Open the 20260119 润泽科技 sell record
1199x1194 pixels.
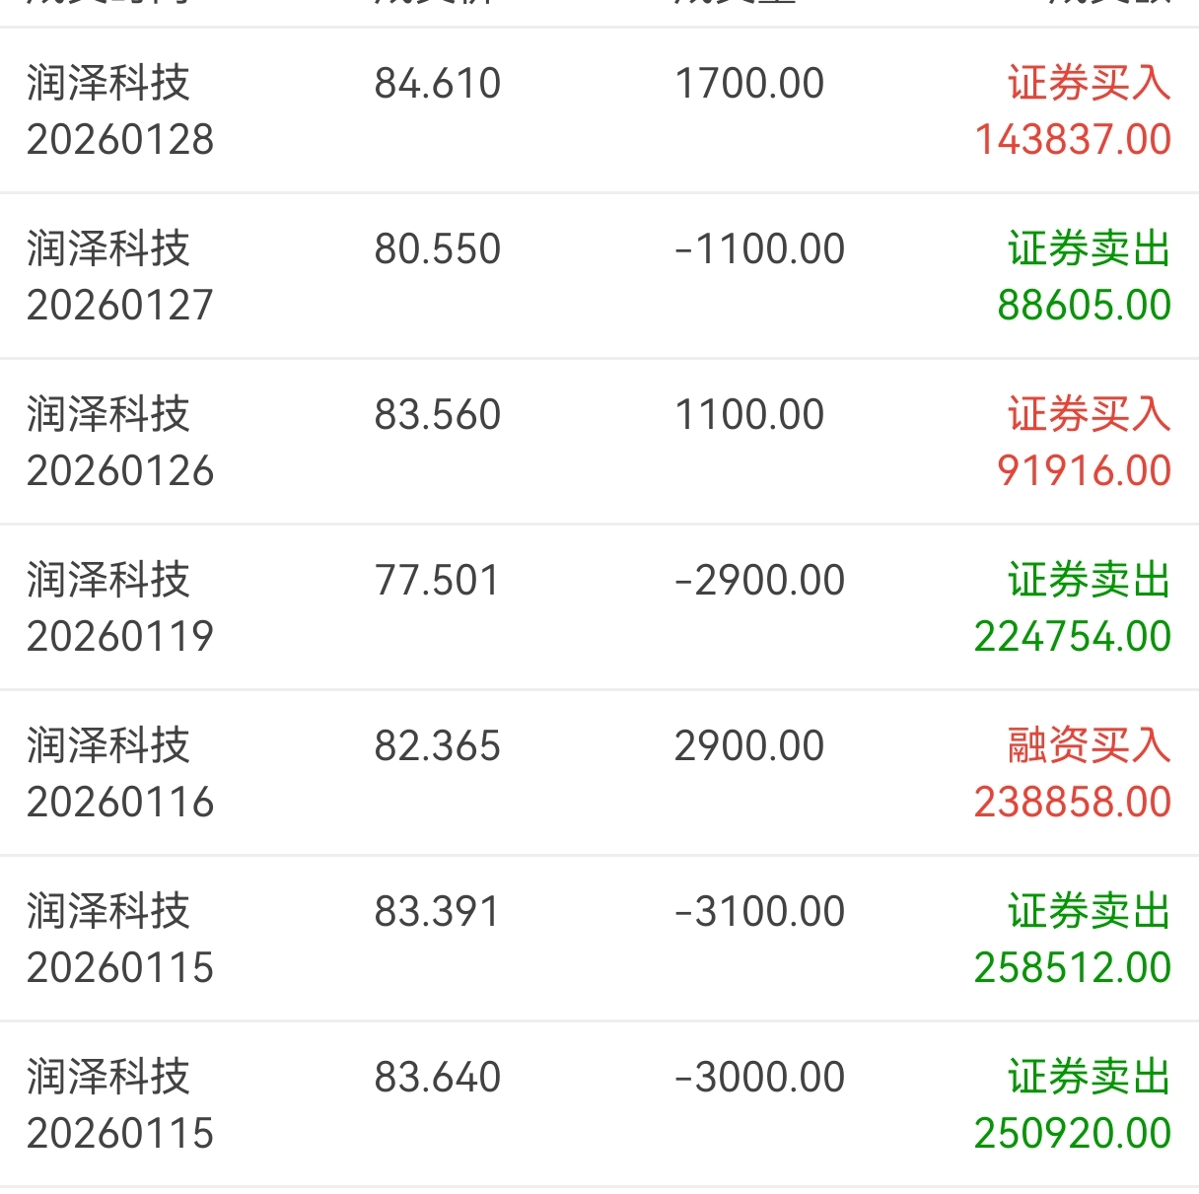[x=599, y=607]
